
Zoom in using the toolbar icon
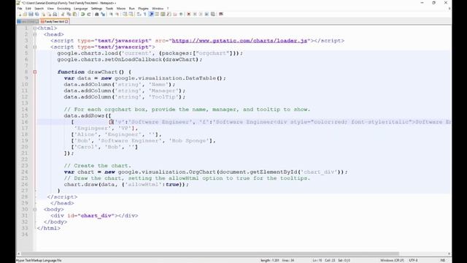(111, 14)
